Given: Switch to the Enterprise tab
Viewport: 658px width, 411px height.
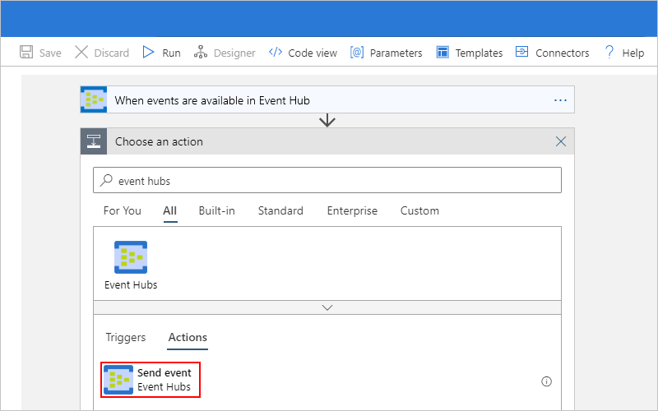Looking at the screenshot, I should 352,210.
